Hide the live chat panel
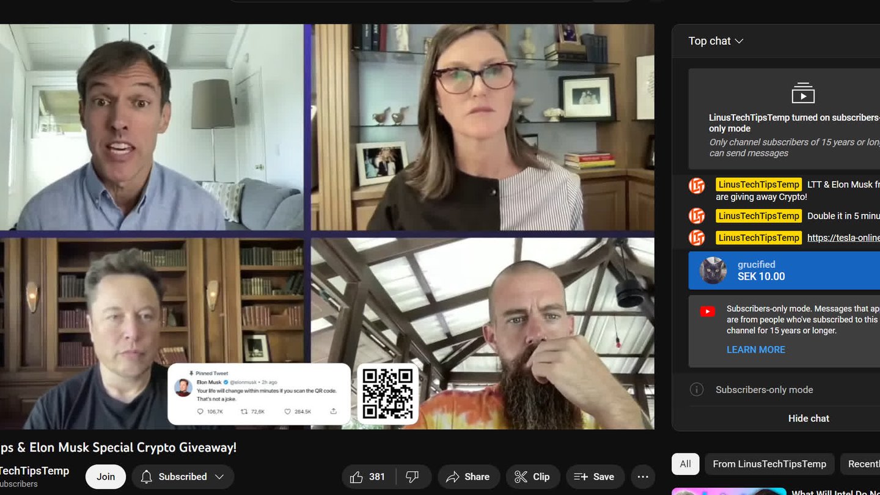This screenshot has height=495, width=880. click(x=809, y=419)
